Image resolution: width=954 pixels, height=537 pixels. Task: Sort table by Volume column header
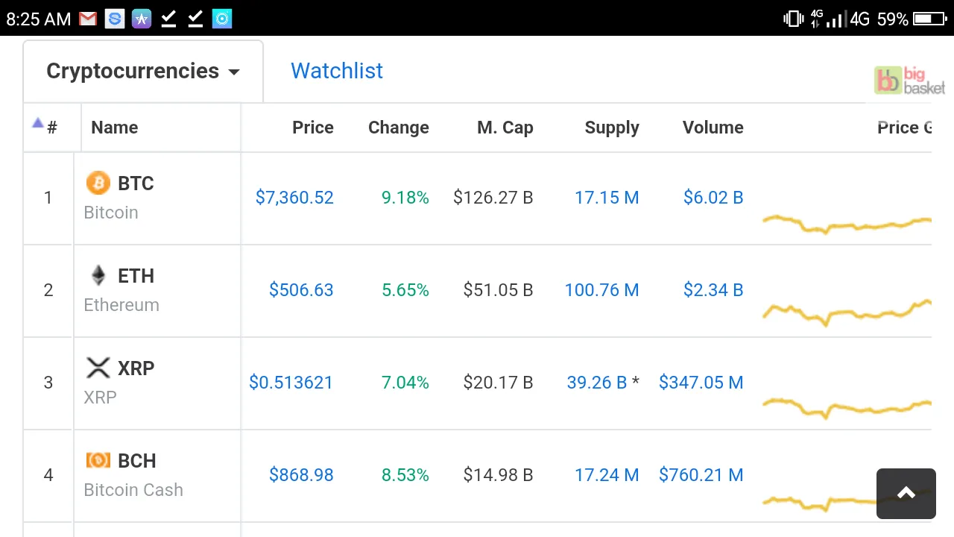pos(713,128)
